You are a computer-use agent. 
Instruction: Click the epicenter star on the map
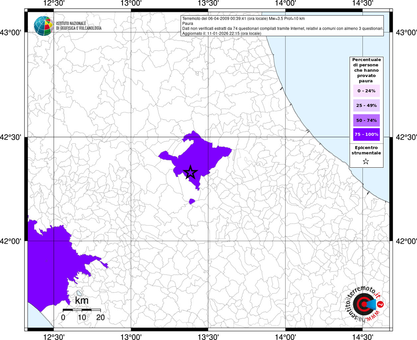[190, 172]
